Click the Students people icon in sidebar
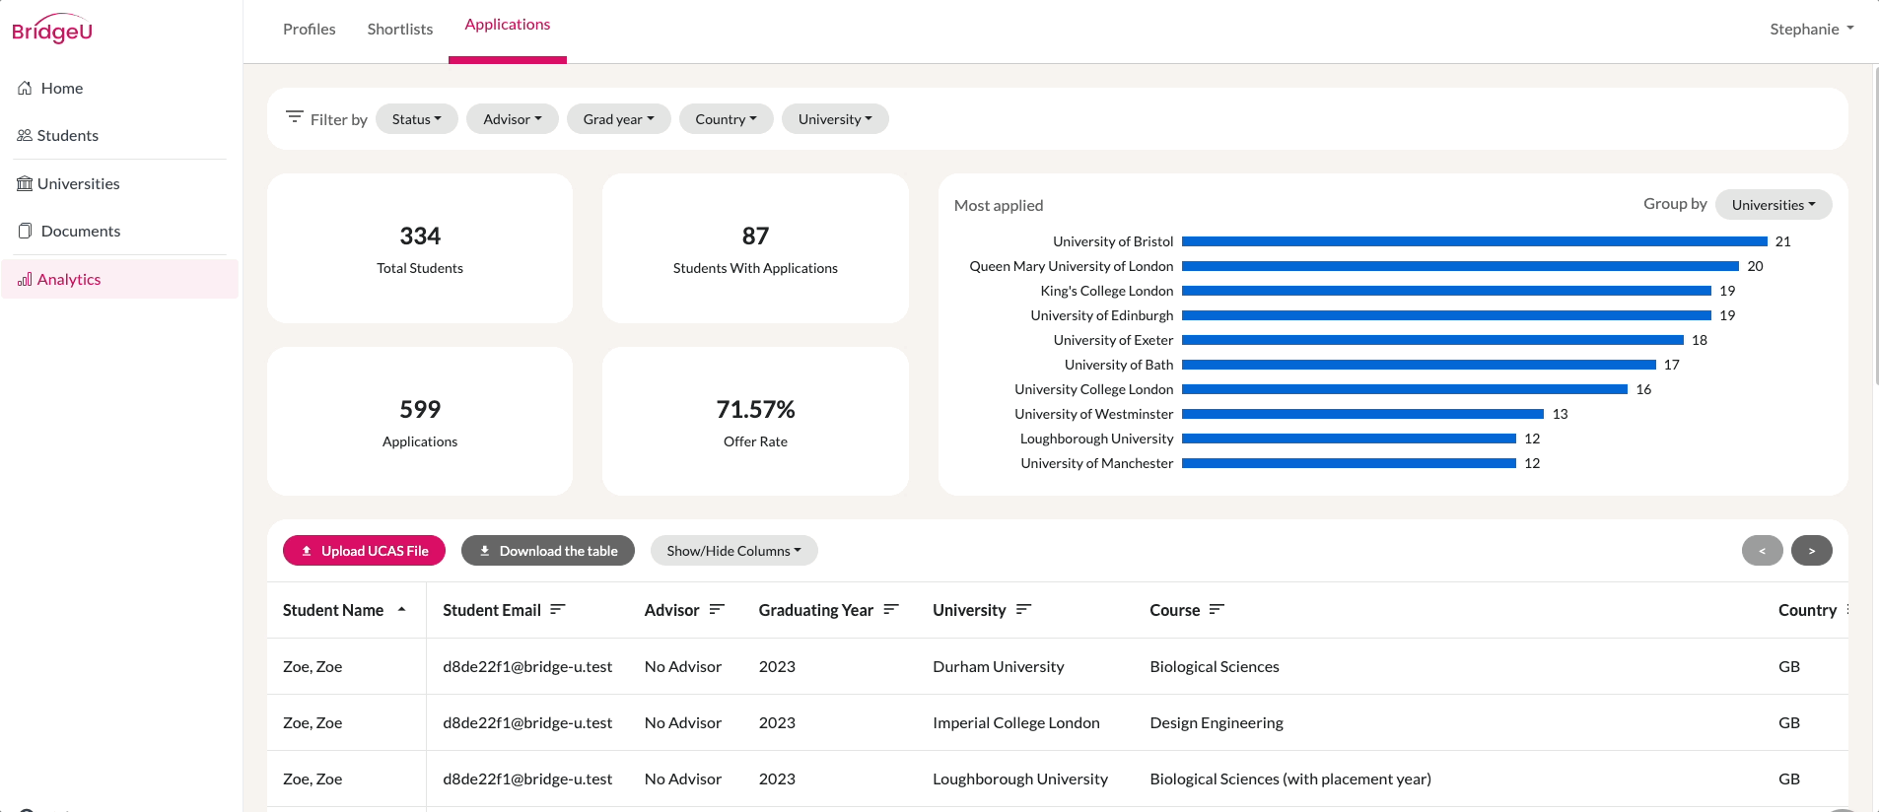The width and height of the screenshot is (1879, 812). tap(25, 135)
